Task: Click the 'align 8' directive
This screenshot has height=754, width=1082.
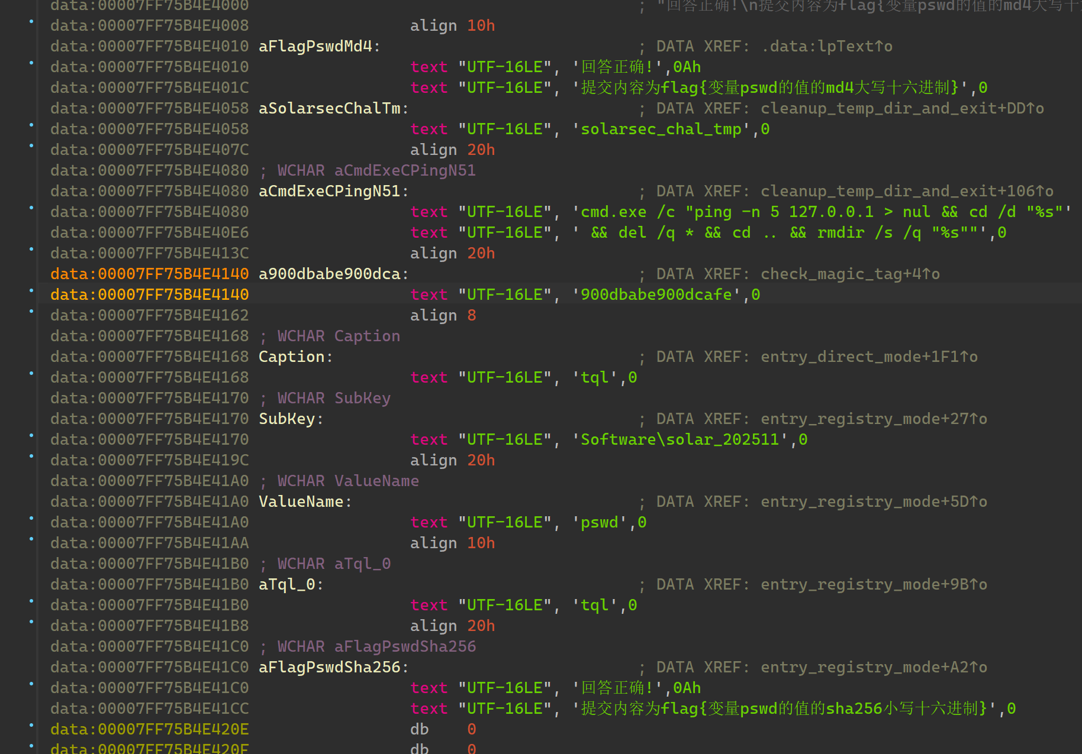Action: click(443, 315)
